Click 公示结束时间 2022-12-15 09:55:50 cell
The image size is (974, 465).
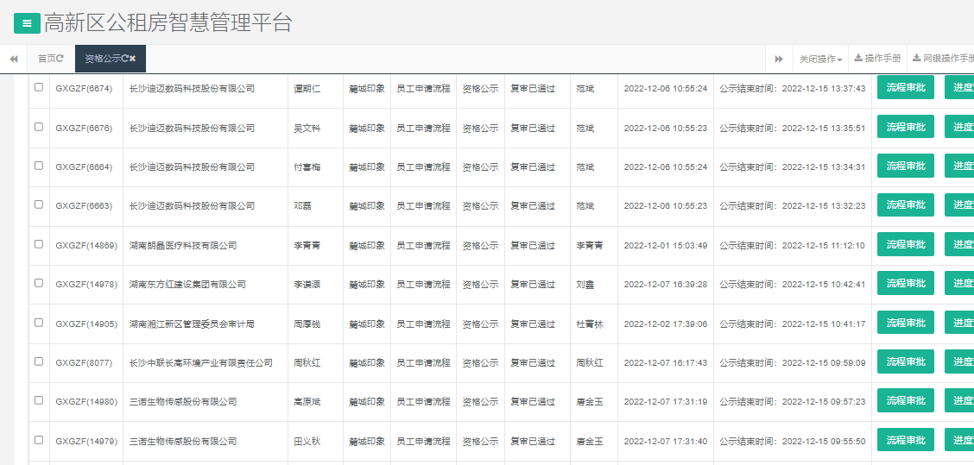(x=793, y=442)
